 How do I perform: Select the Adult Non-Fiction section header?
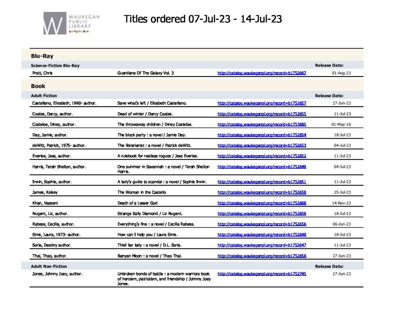49,266
